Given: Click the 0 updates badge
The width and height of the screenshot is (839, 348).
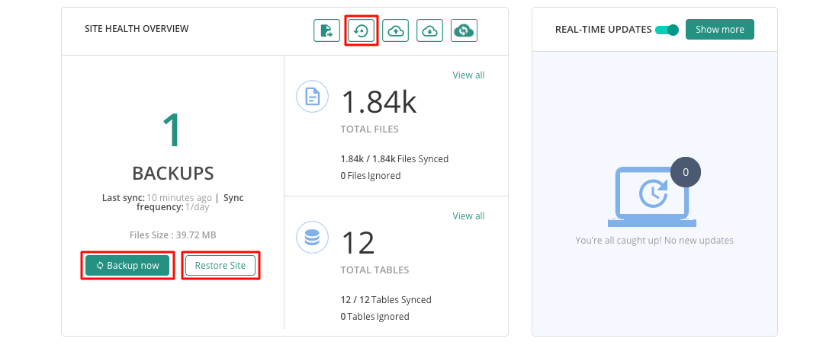Looking at the screenshot, I should click(x=686, y=172).
